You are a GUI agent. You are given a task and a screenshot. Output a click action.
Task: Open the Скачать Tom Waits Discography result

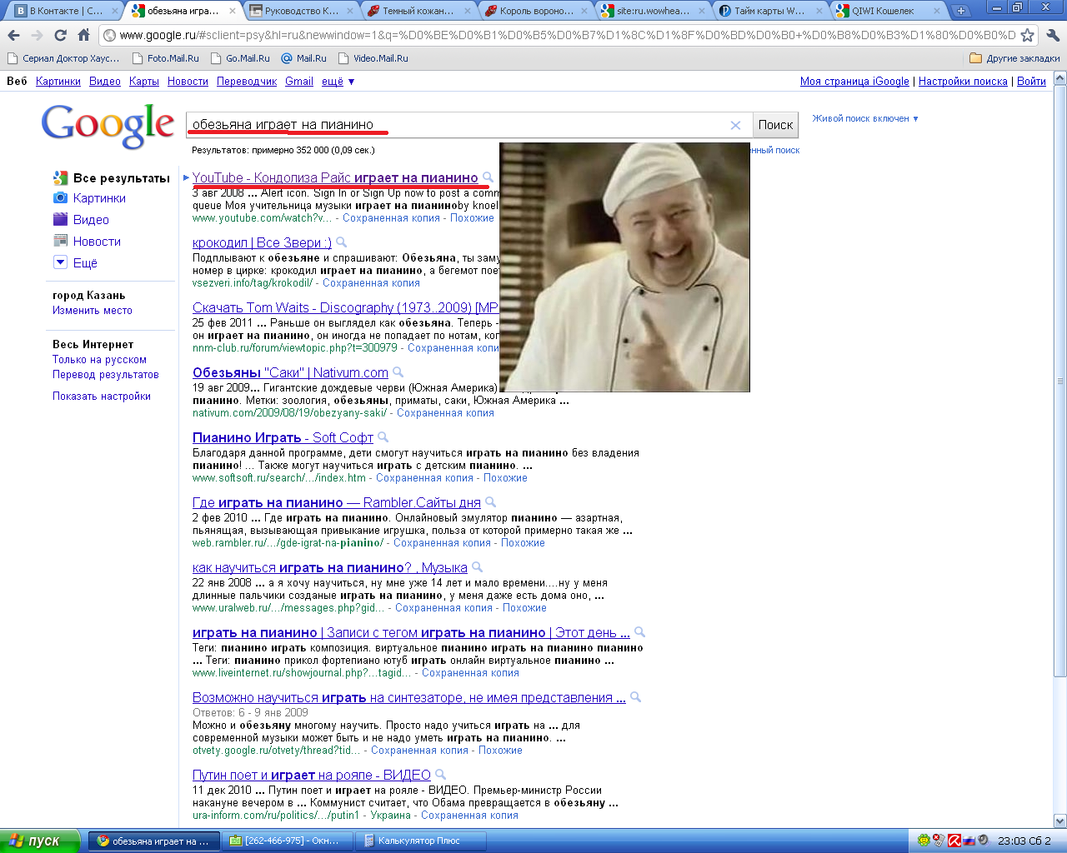[x=345, y=307]
